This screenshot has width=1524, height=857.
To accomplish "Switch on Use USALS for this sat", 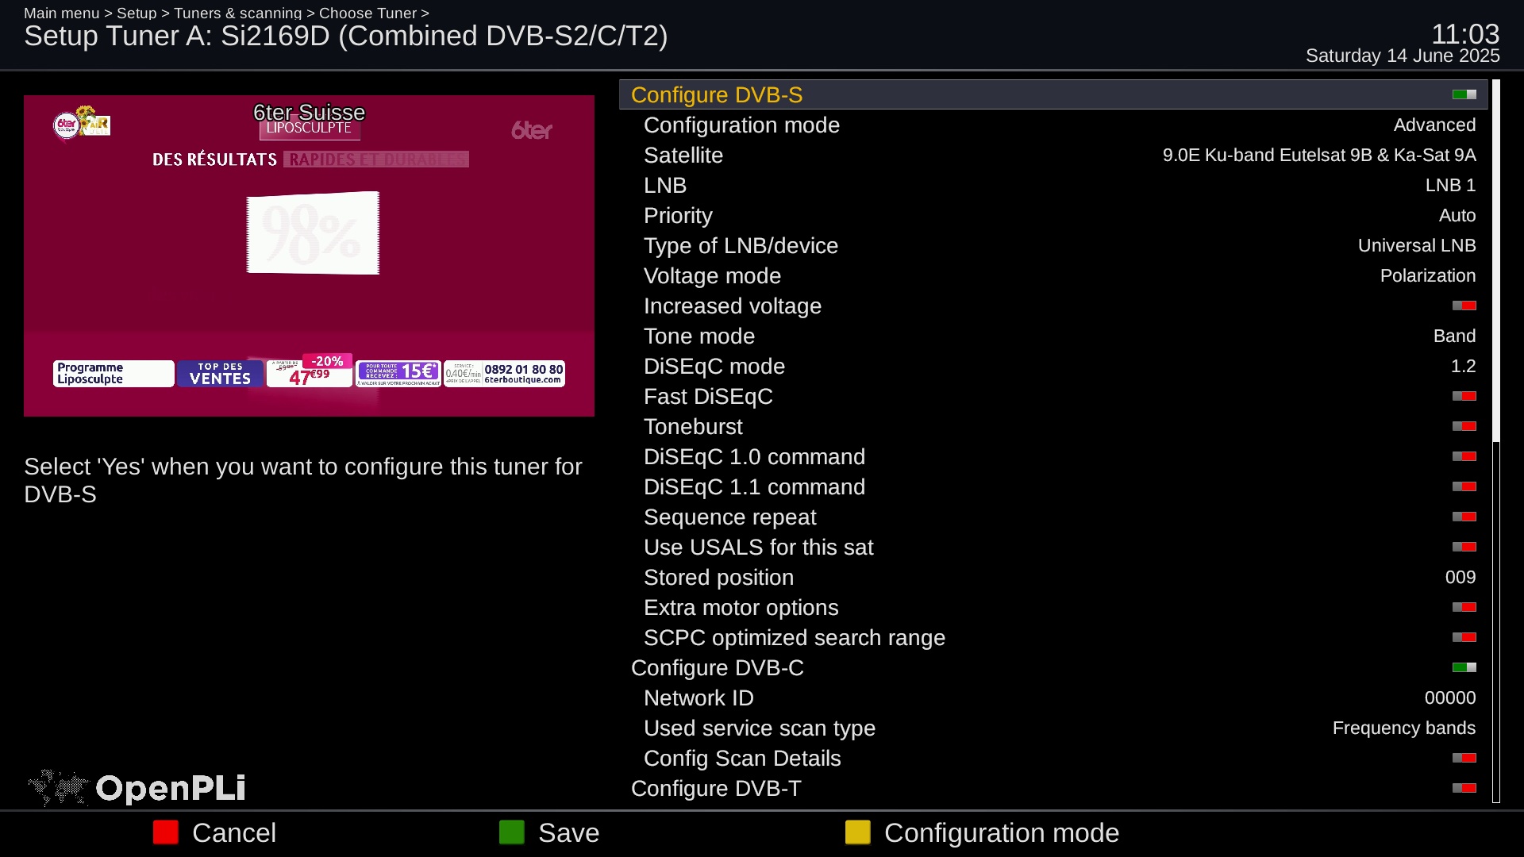I will 1464,547.
